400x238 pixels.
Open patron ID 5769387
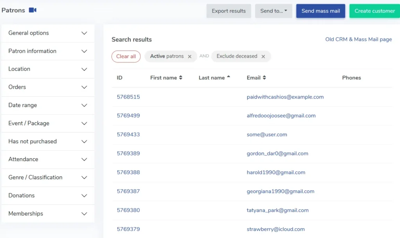[x=128, y=191]
